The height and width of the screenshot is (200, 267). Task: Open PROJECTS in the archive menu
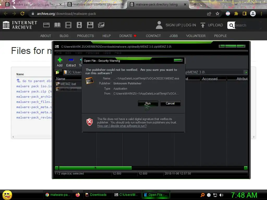point(86,36)
